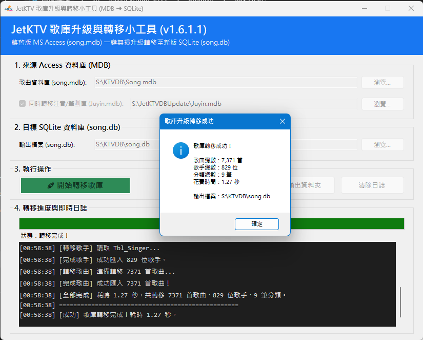
Task: Click the 歌曲資料庫 (song.mdb): label
Action: click(x=53, y=83)
